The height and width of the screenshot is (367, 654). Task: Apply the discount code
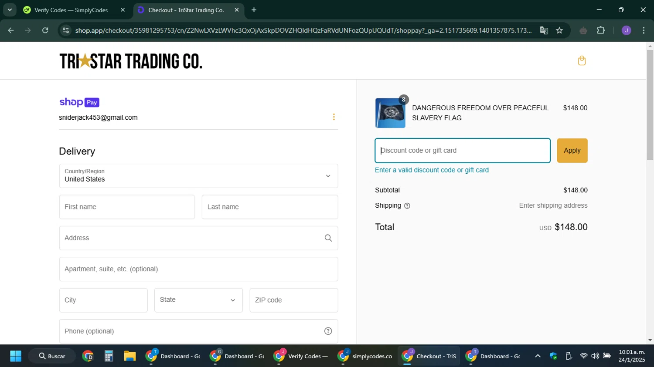coord(572,151)
